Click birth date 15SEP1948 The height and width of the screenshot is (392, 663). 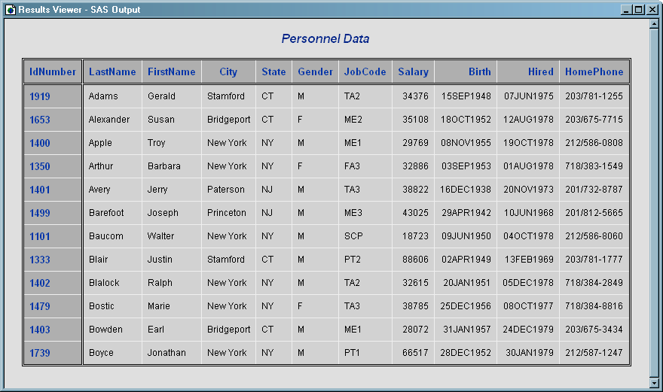click(x=466, y=96)
